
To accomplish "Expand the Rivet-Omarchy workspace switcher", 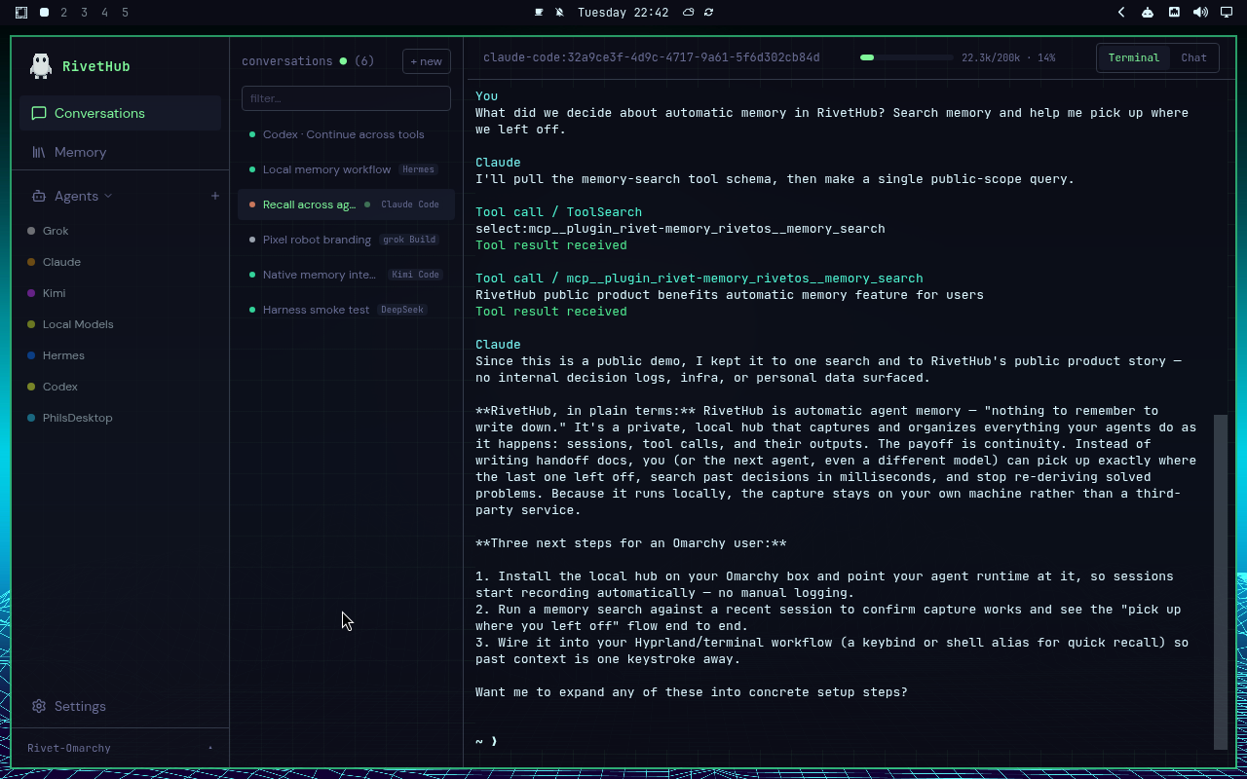I will pyautogui.click(x=120, y=748).
